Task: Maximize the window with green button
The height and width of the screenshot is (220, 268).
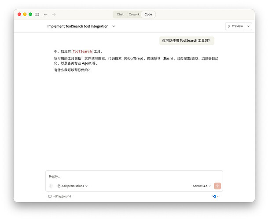Action: pos(30,14)
